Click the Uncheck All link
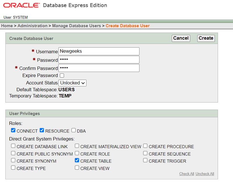The width and height of the screenshot is (233, 183). [x=205, y=174]
